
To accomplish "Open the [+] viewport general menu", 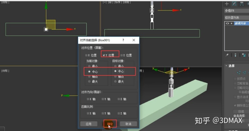I will (105, 2).
